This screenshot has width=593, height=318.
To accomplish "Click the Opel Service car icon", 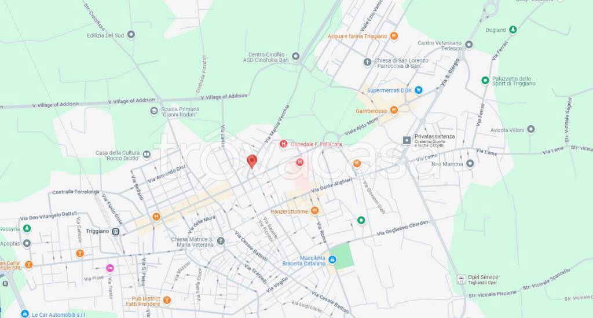I will pos(462,279).
